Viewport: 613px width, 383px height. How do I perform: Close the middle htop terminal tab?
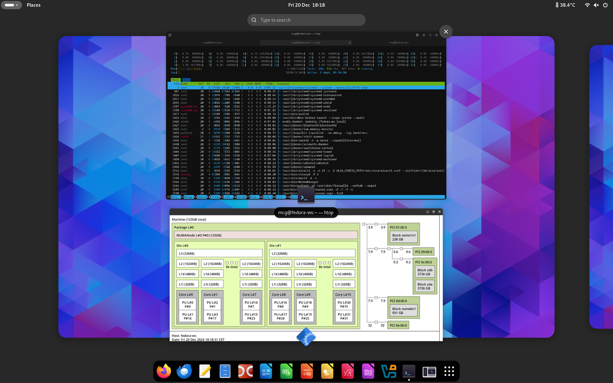tap(350, 43)
